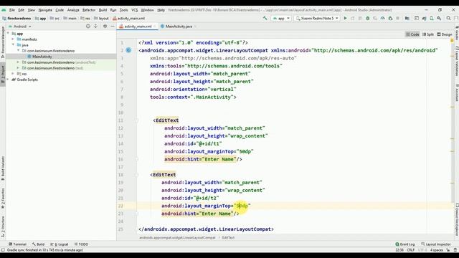The width and height of the screenshot is (459, 258).
Task: Open the VCS menu
Action: pos(134,10)
